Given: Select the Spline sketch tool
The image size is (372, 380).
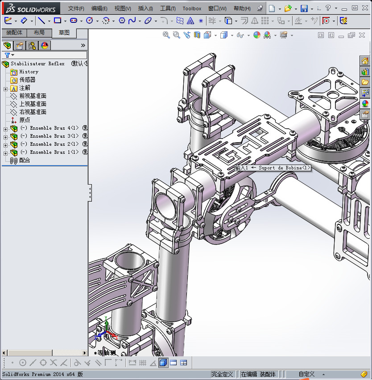Looking at the screenshot, I should click(132, 21).
